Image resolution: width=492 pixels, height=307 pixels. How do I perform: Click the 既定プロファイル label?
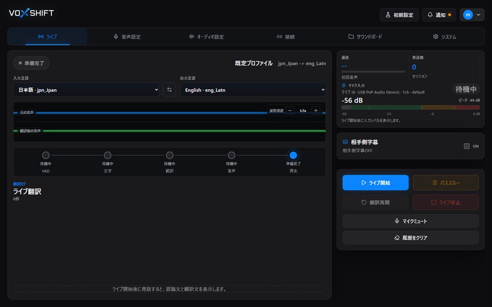click(x=254, y=63)
